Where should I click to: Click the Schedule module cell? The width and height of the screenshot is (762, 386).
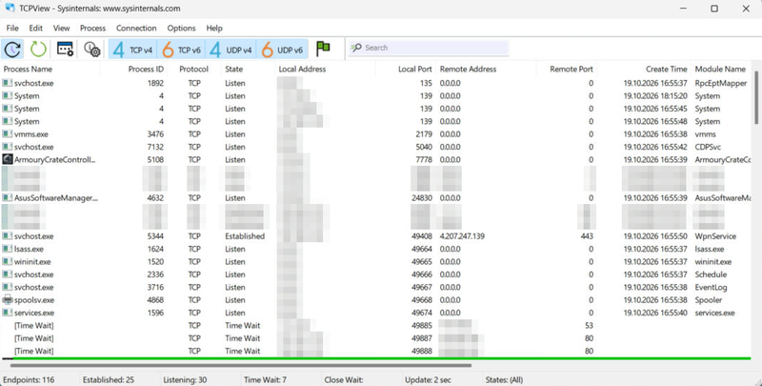711,274
